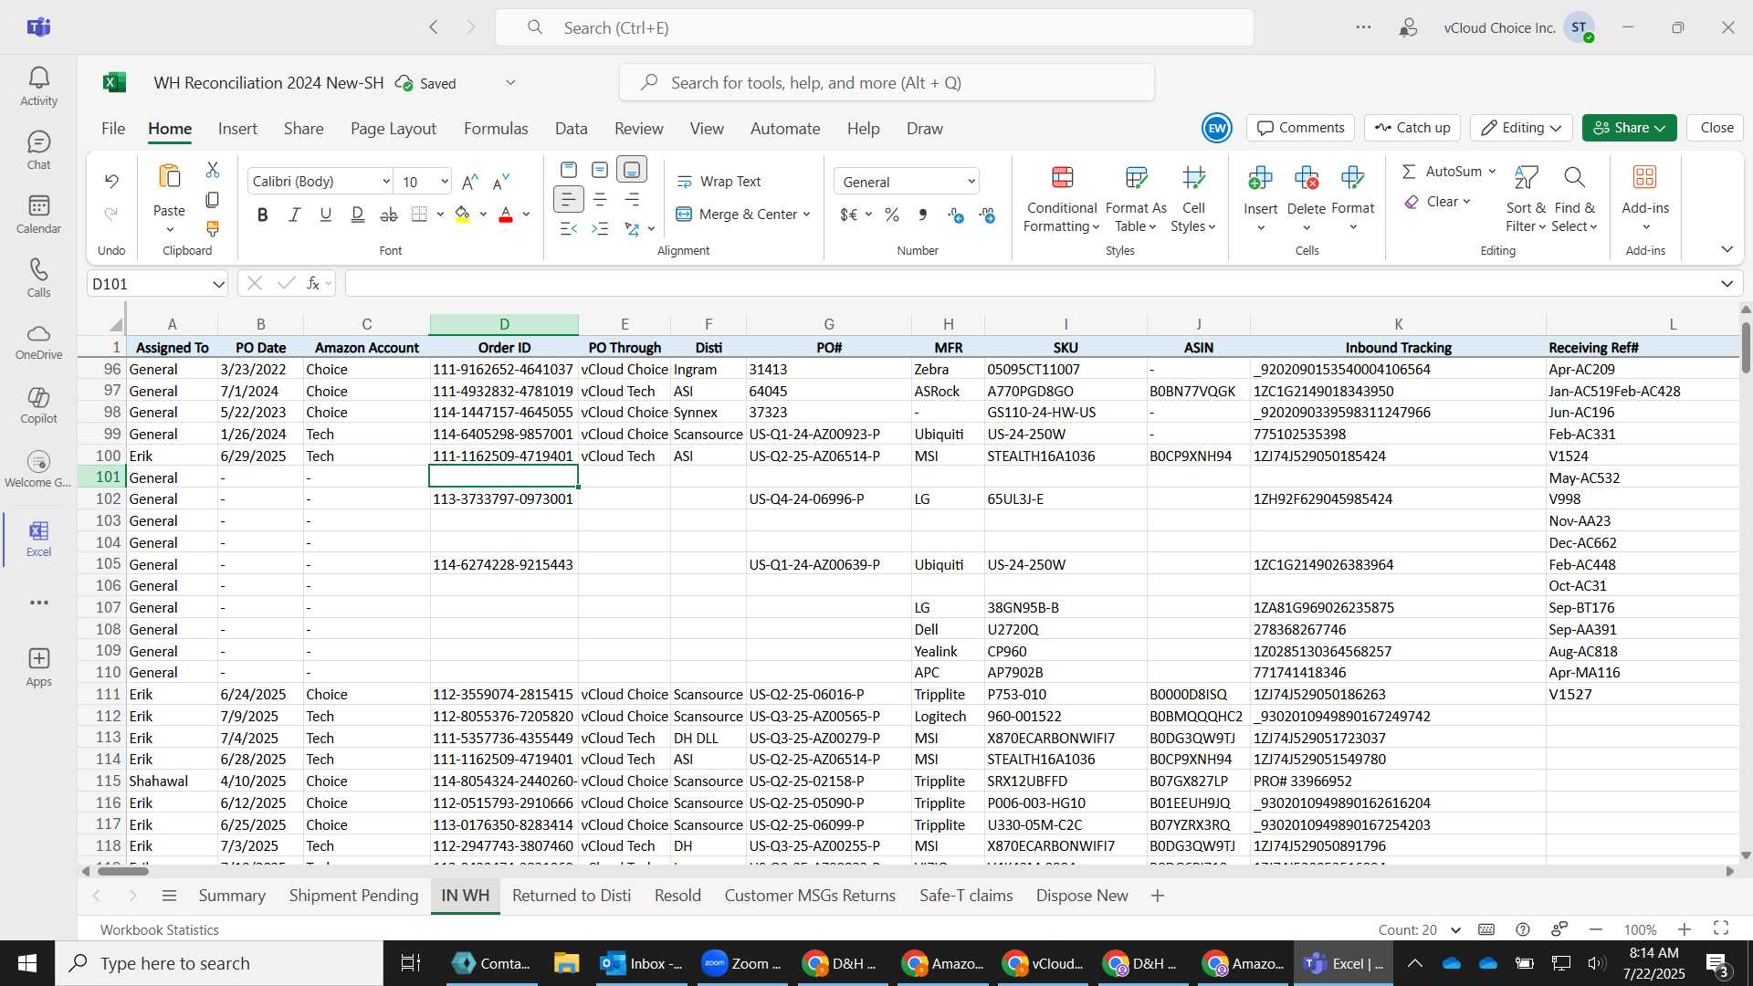Expand Merge & Center options
The image size is (1753, 986).
click(807, 215)
